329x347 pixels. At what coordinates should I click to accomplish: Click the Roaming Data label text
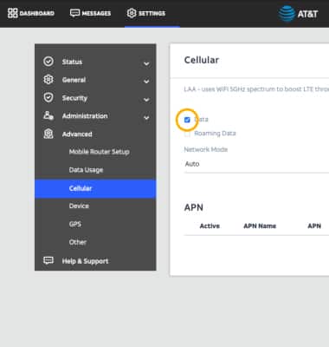(x=215, y=134)
